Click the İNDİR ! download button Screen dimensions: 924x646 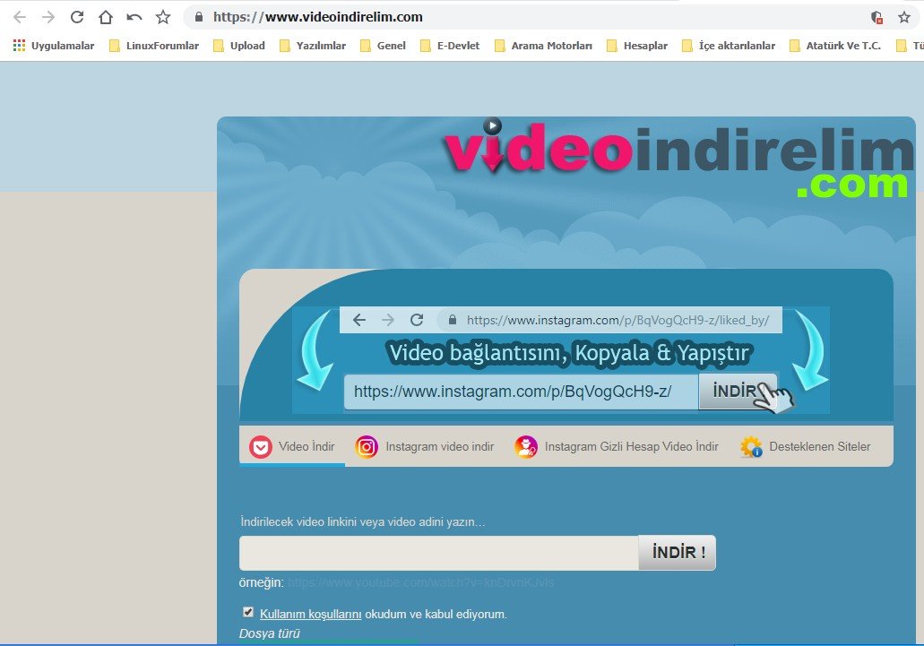point(677,552)
